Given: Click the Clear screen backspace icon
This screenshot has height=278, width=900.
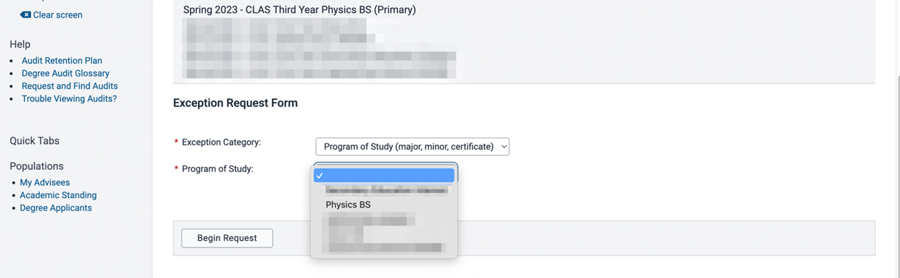Looking at the screenshot, I should (x=25, y=14).
